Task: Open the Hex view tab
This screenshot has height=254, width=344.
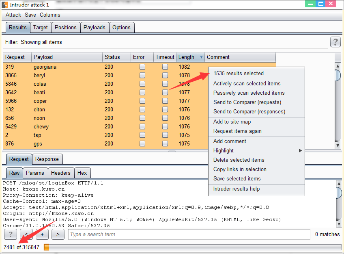Action: [82, 173]
